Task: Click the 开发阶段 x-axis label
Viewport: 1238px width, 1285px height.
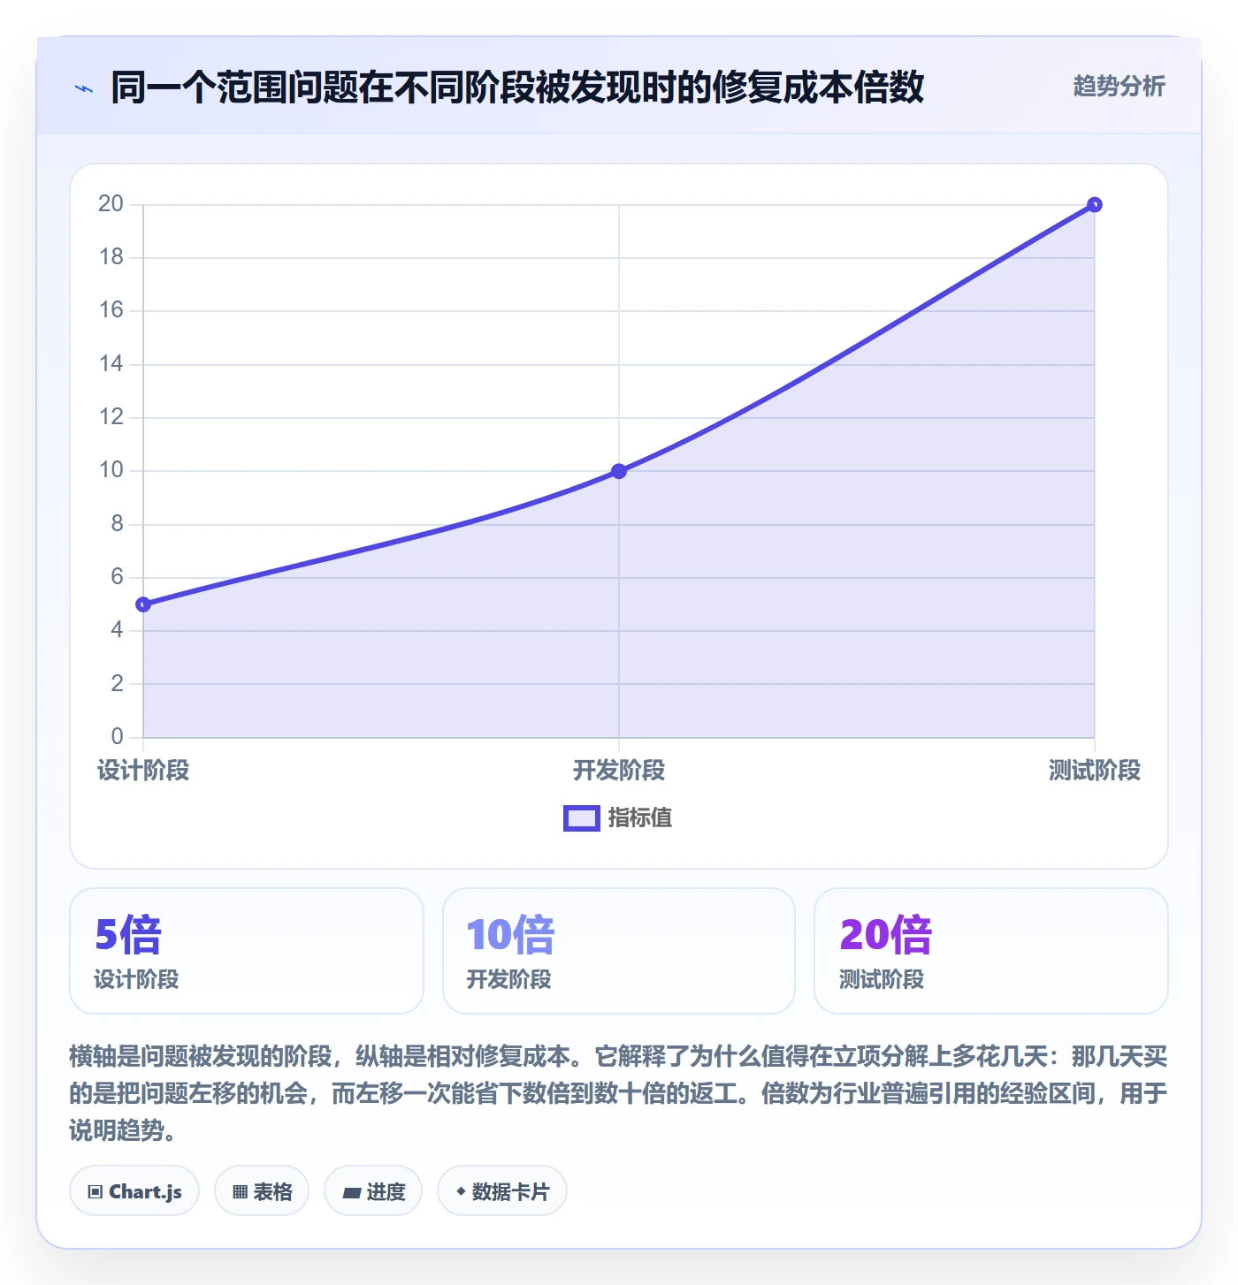Action: coord(619,771)
